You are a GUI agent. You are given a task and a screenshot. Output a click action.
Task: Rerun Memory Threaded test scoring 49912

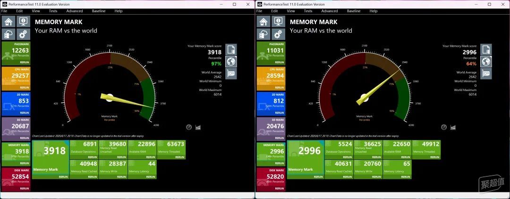pos(434,157)
